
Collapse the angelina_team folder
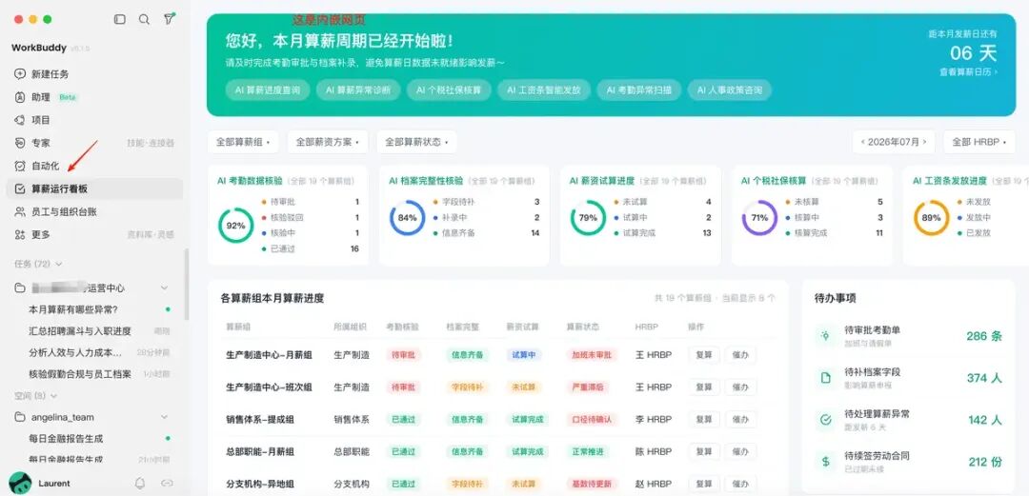tap(164, 417)
